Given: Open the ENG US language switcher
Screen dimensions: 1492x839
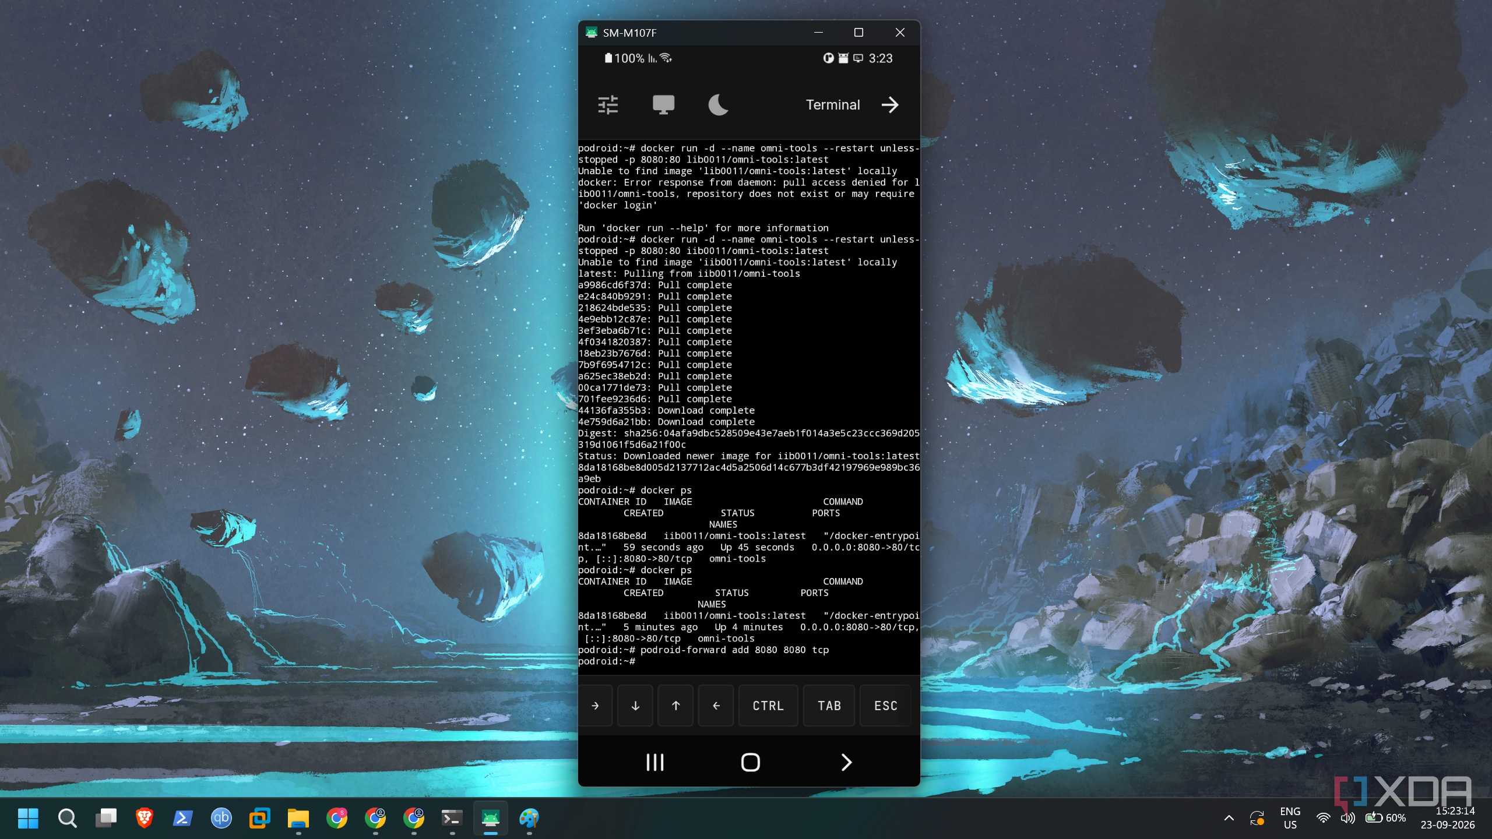Looking at the screenshot, I should pyautogui.click(x=1290, y=818).
